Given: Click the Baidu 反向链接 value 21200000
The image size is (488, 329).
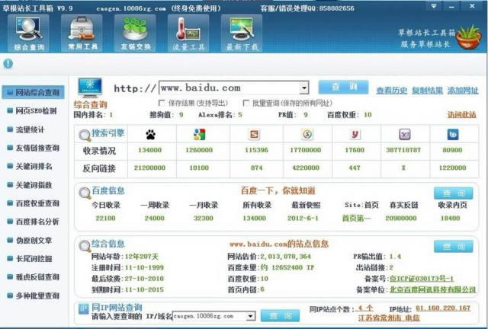Looking at the screenshot, I should 149,168.
